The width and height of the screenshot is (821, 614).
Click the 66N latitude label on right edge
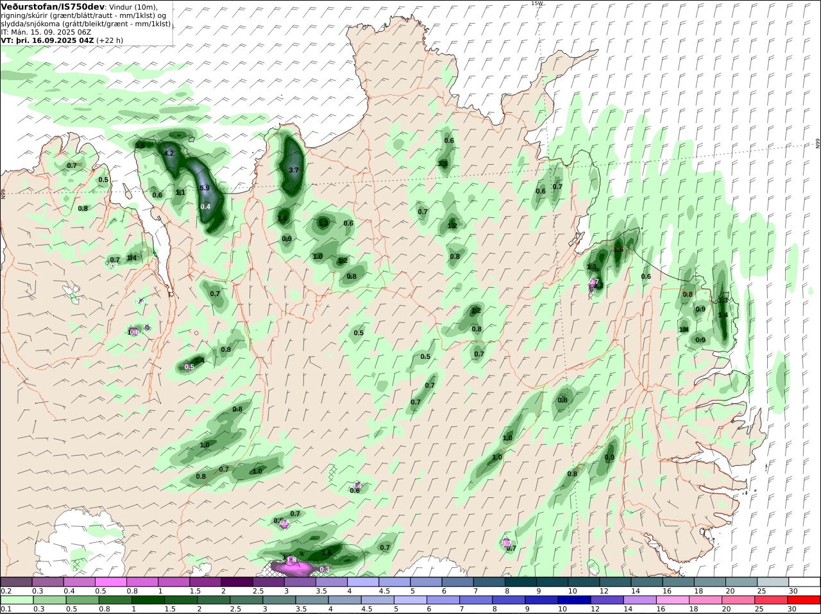[818, 144]
